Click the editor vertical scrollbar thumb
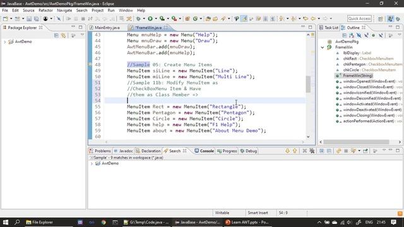The width and height of the screenshot is (404, 227). coord(308,84)
